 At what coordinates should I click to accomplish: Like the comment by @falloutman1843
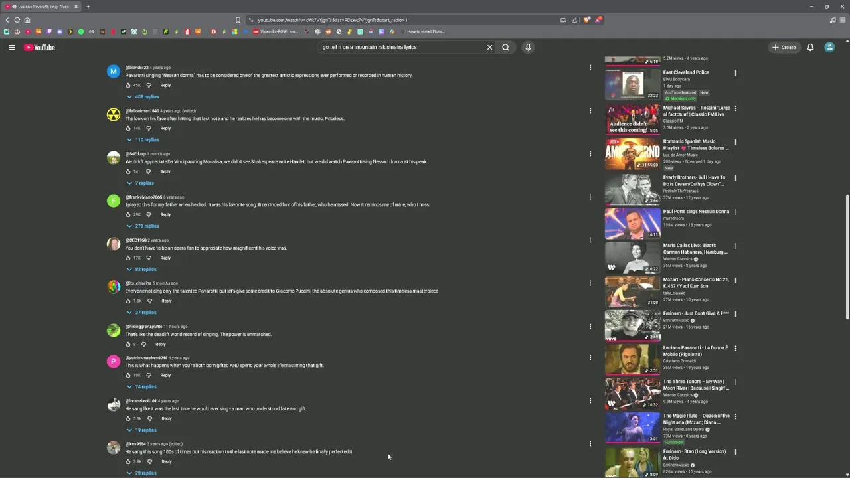[x=128, y=128]
